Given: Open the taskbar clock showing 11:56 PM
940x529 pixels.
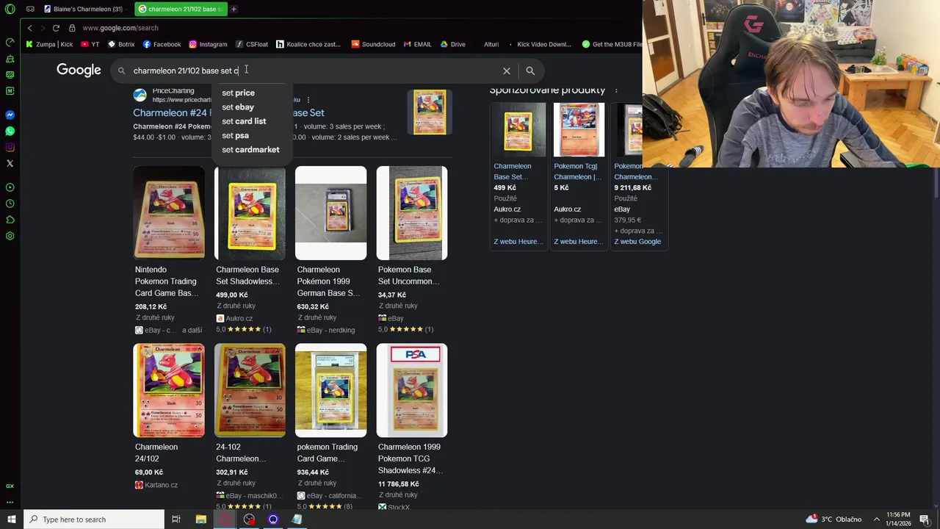Looking at the screenshot, I should click(x=898, y=519).
